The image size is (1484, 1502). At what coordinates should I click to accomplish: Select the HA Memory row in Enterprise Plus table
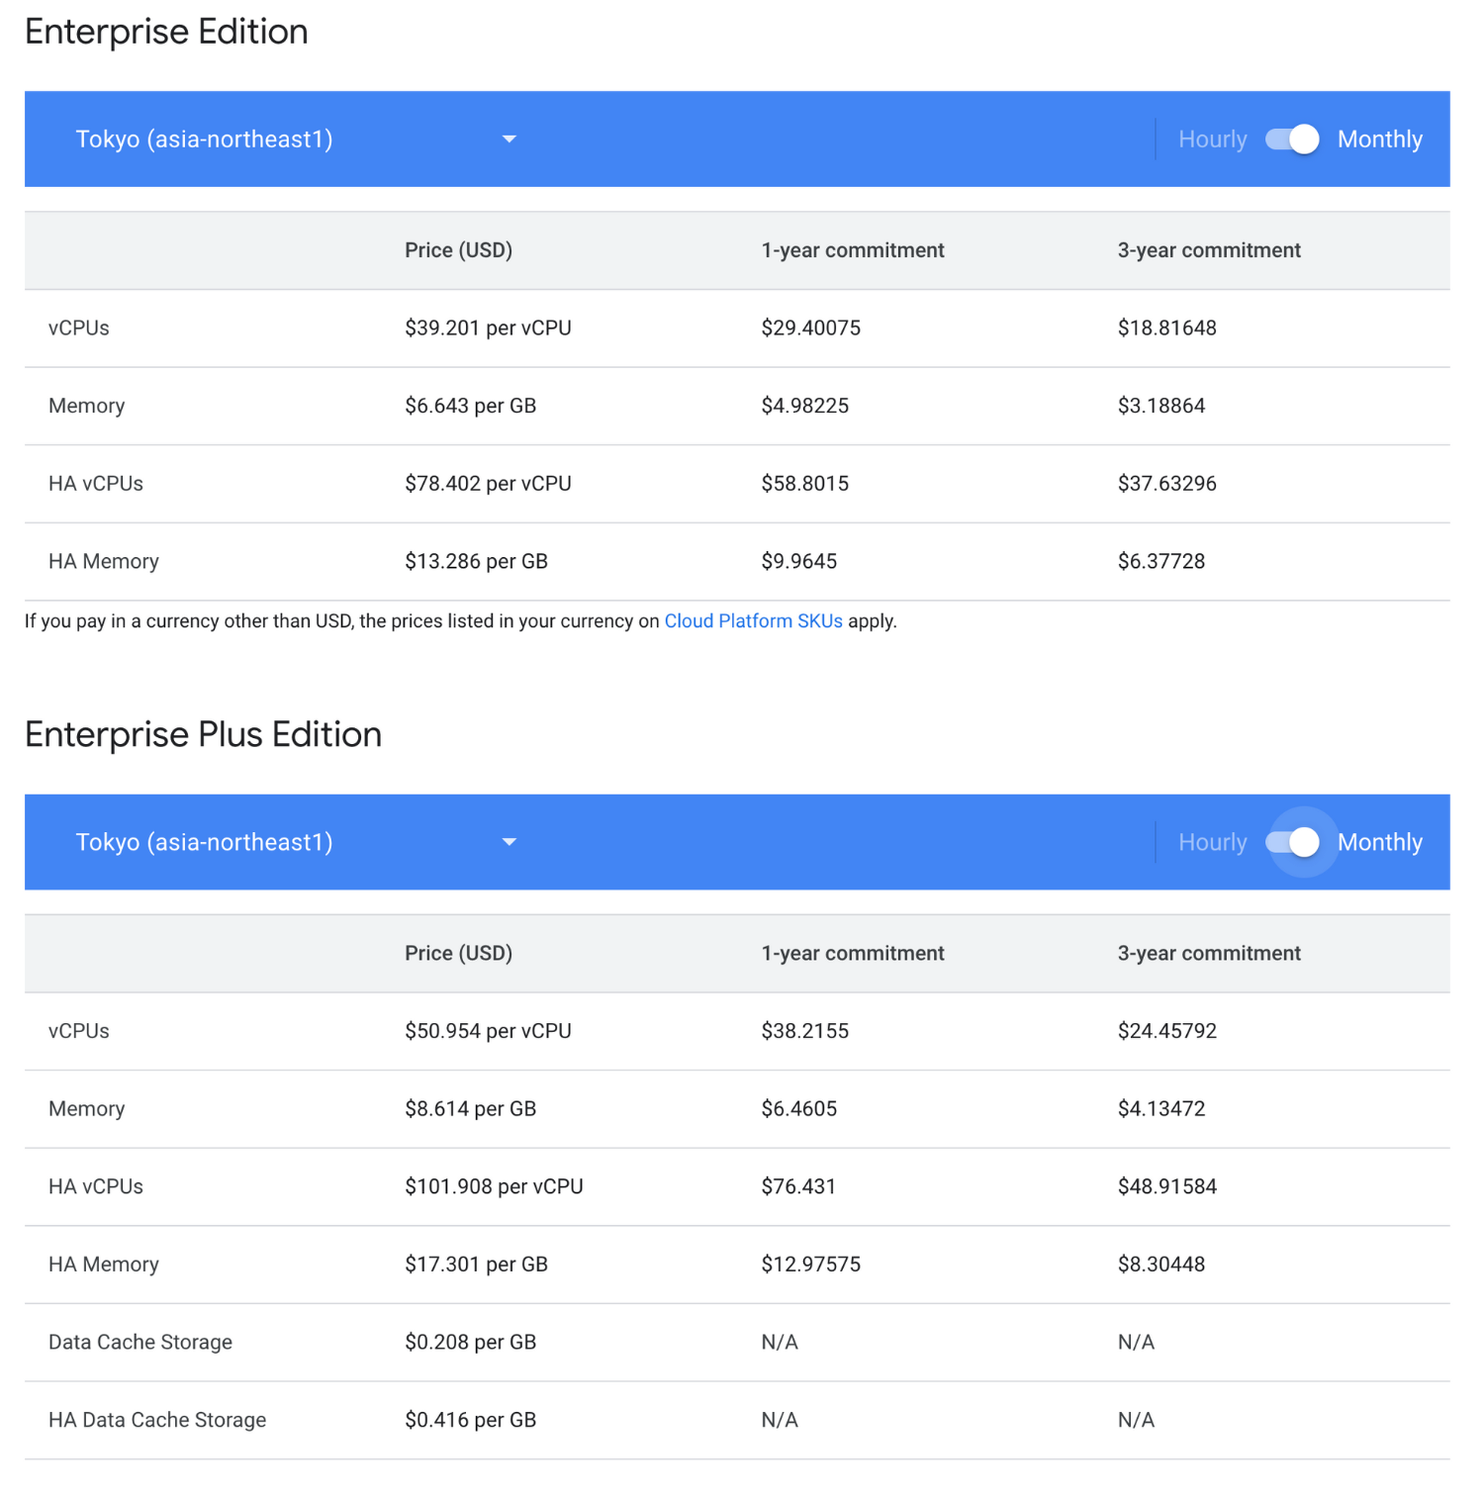[x=103, y=1264]
